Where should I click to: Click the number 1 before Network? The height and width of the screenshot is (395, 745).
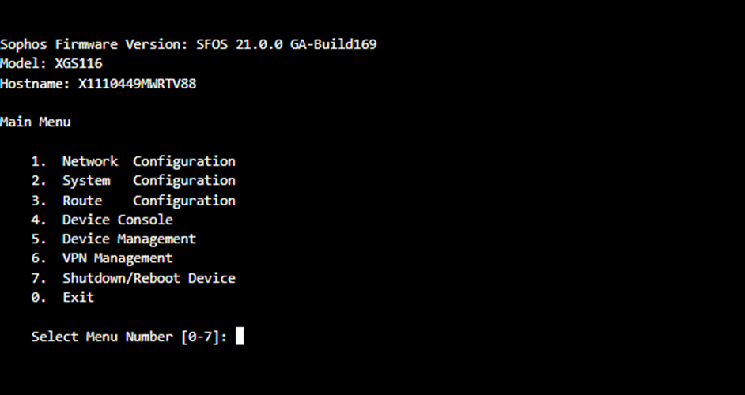point(36,161)
